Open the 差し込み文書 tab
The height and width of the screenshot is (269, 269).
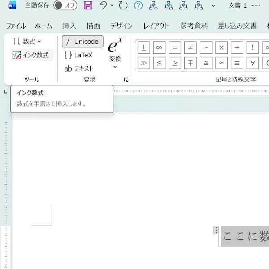[x=237, y=26]
